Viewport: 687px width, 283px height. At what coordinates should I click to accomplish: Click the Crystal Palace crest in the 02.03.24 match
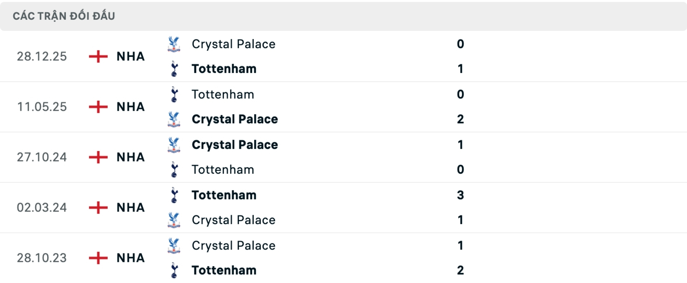click(x=174, y=220)
